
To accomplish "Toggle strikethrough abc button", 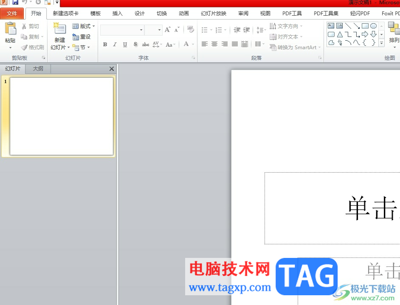I will tap(145, 45).
